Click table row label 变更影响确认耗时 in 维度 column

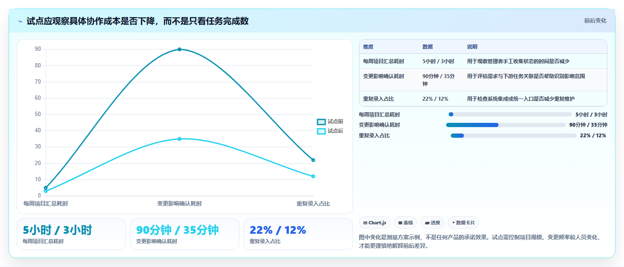pyautogui.click(x=384, y=76)
